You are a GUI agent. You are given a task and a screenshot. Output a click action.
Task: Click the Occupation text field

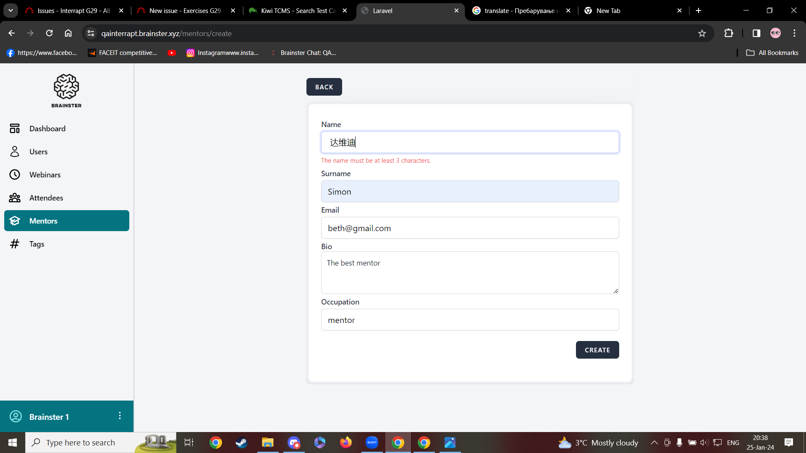[x=469, y=320]
